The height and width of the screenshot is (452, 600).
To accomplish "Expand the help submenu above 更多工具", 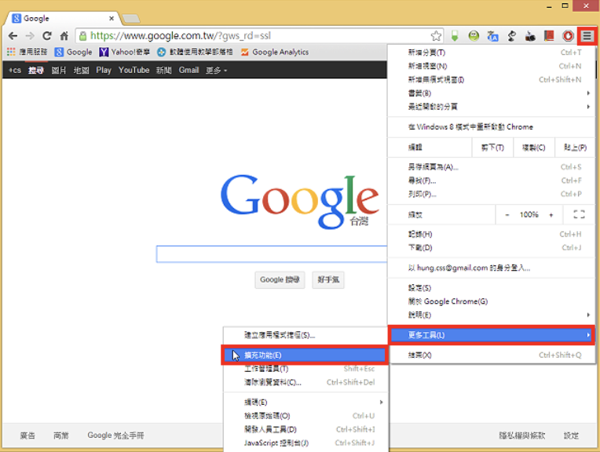I will point(492,315).
